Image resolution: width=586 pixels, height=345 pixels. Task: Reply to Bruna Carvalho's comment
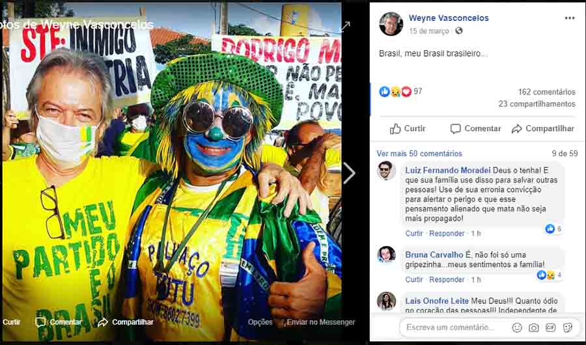coord(447,280)
